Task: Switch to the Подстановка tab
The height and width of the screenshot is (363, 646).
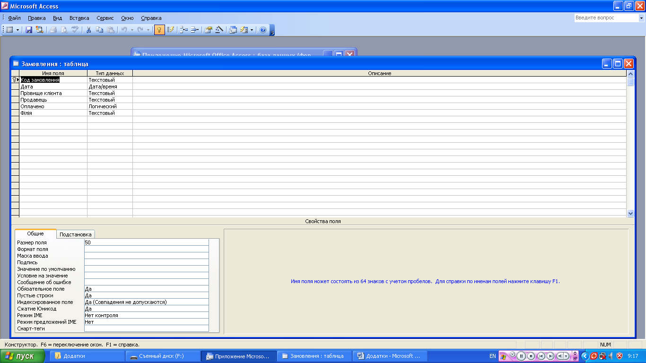Action: (76, 234)
